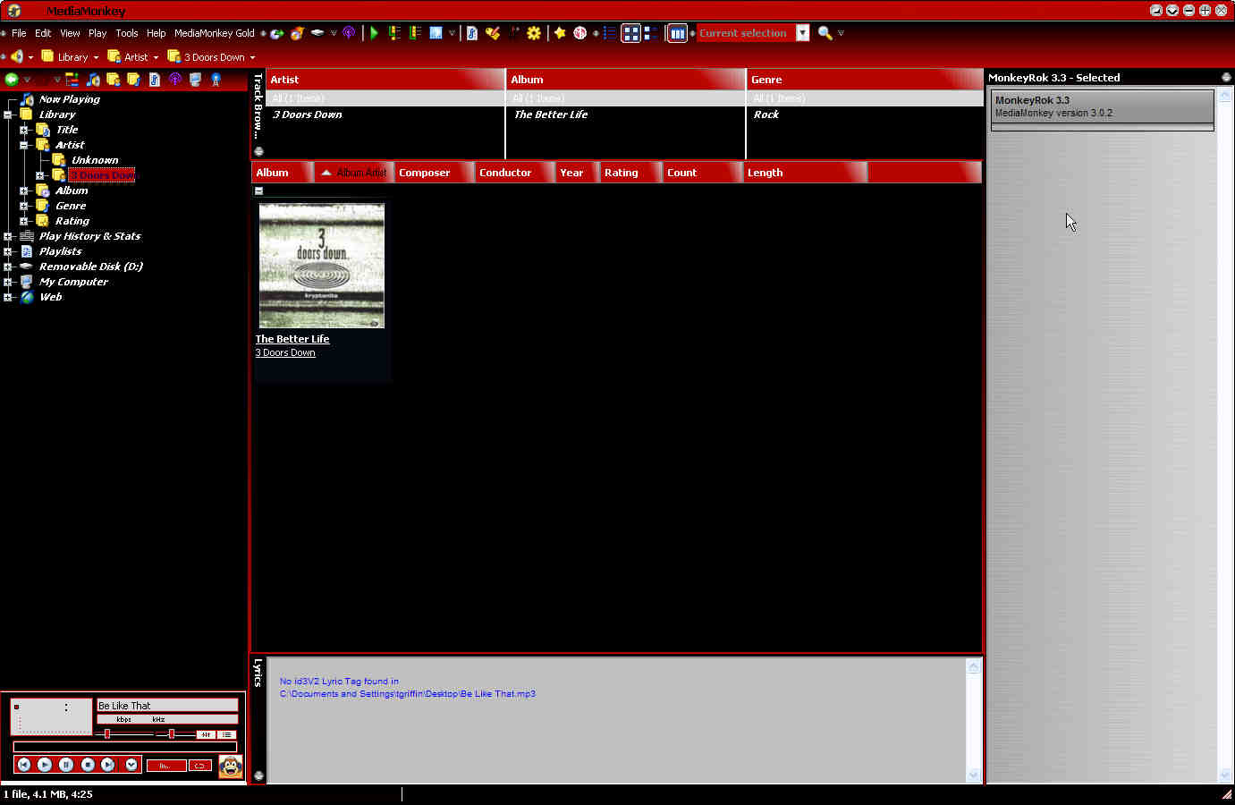The height and width of the screenshot is (805, 1235).
Task: Open the Play menu
Action: pos(97,33)
